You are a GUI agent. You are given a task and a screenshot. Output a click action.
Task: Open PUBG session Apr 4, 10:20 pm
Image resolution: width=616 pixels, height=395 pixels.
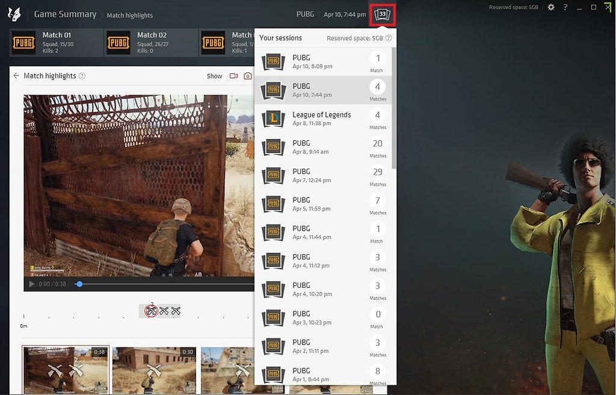[323, 289]
